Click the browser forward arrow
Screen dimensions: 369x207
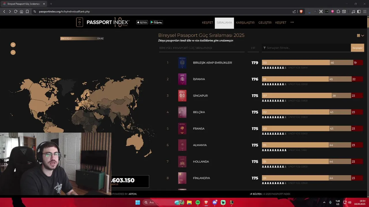click(10, 11)
